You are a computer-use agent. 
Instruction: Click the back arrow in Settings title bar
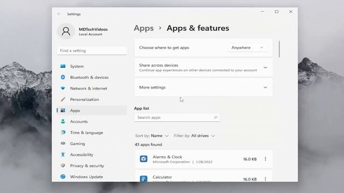click(x=59, y=14)
